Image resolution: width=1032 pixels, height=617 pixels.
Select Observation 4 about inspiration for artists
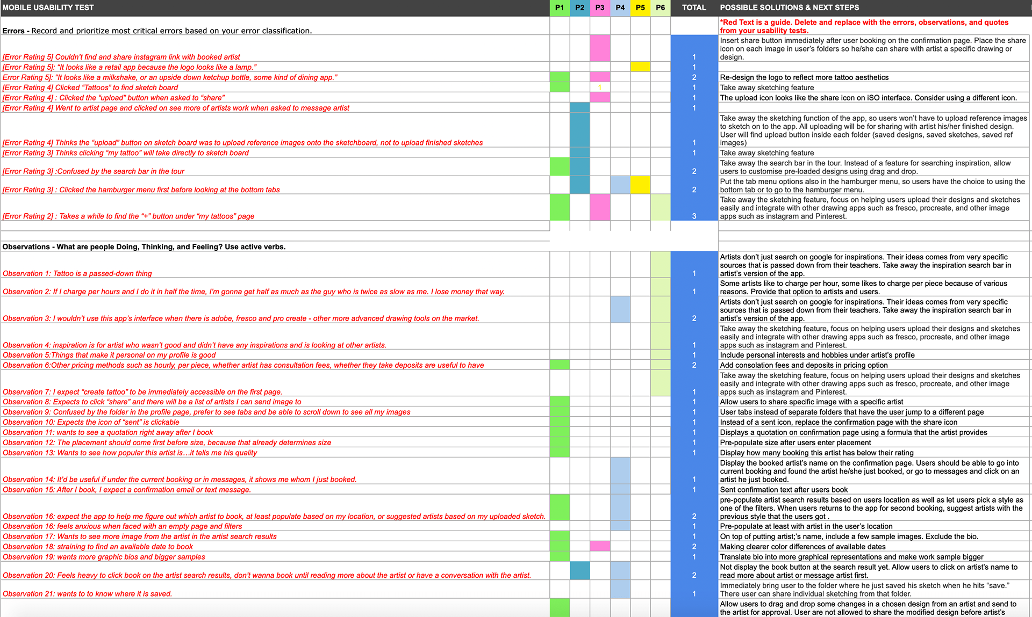point(275,337)
